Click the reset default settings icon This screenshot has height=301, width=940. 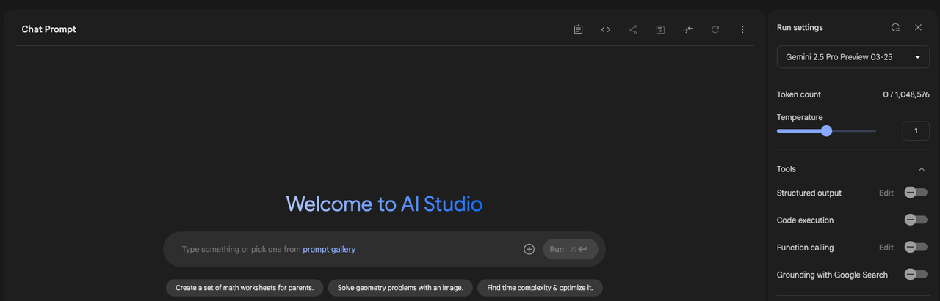895,27
